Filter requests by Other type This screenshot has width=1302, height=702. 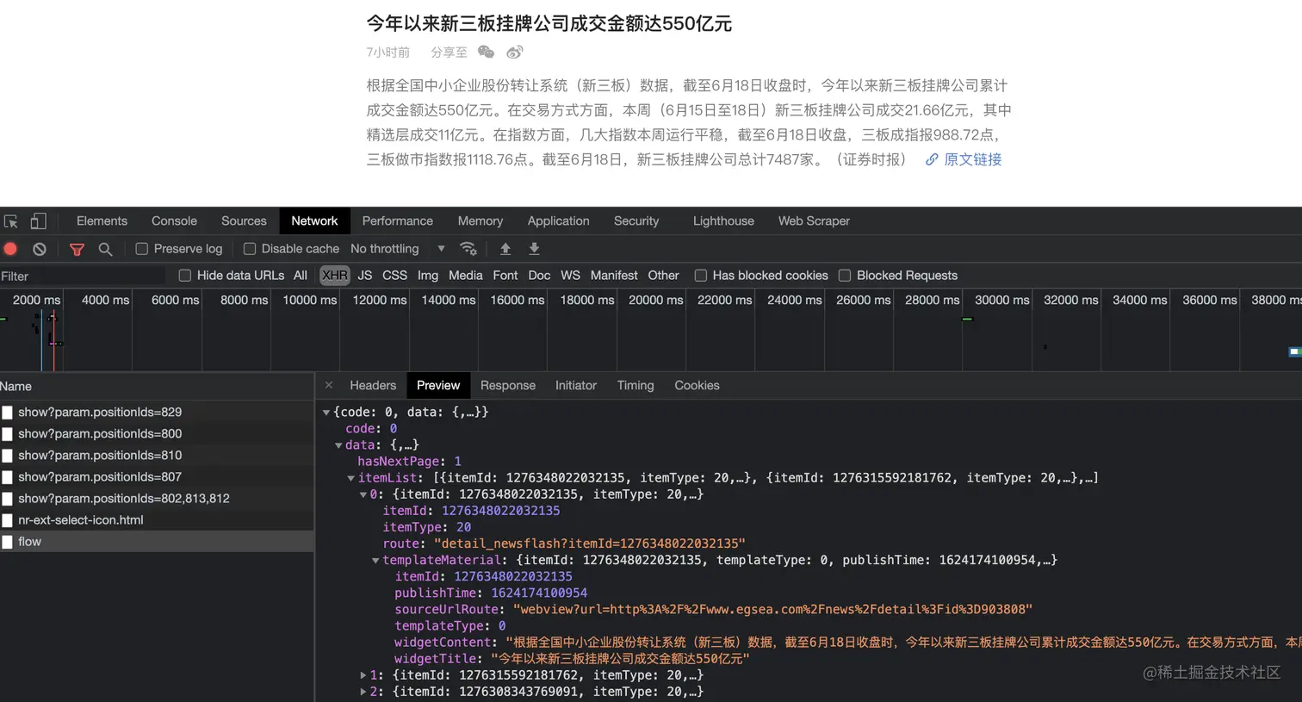664,276
